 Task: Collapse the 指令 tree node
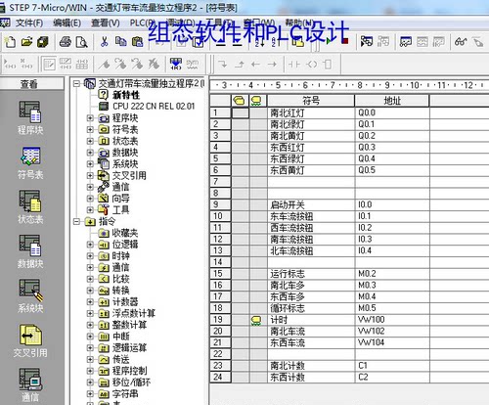point(76,222)
